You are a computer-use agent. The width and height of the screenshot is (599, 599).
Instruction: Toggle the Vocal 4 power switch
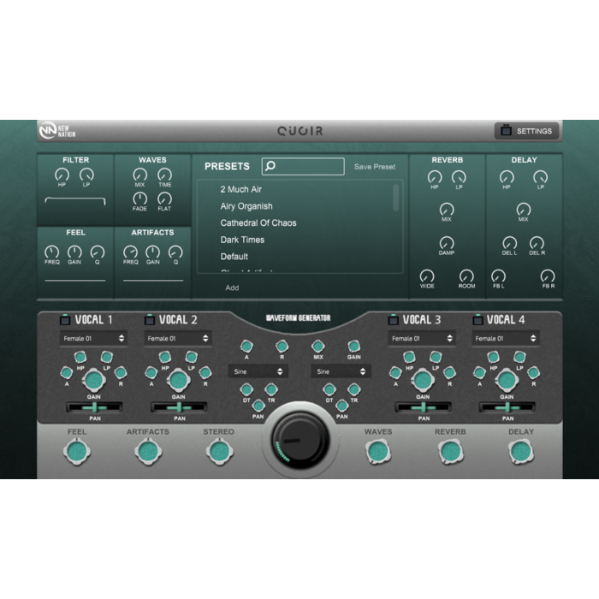(477, 320)
